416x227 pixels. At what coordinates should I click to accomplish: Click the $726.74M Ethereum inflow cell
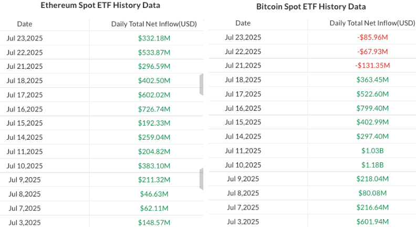point(154,109)
